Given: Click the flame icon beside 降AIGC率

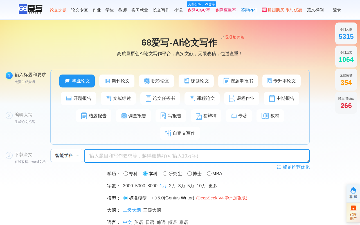Looking at the screenshot, I should [x=189, y=10].
